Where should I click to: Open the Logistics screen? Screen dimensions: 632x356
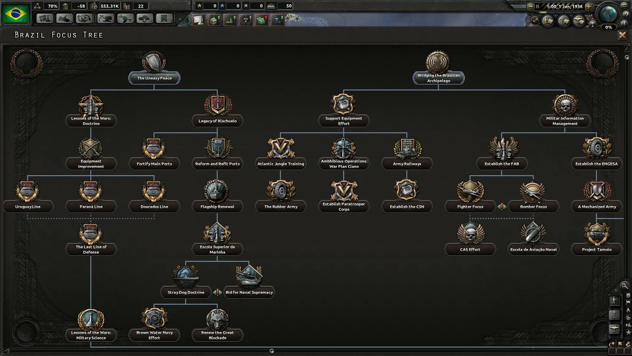[164, 18]
